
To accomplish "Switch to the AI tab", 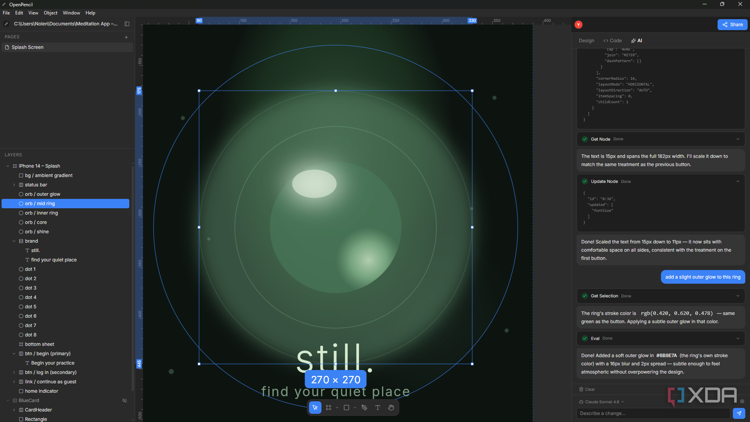I will (637, 41).
